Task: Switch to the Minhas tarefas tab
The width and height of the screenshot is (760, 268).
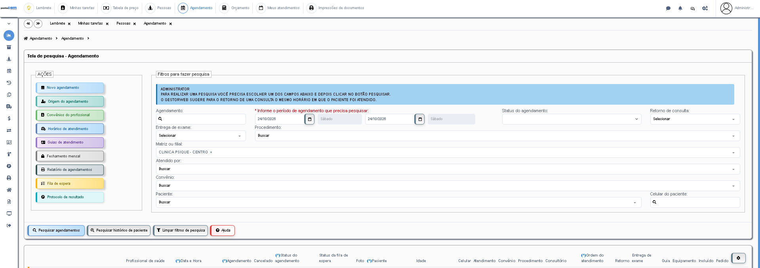Action: click(x=90, y=23)
